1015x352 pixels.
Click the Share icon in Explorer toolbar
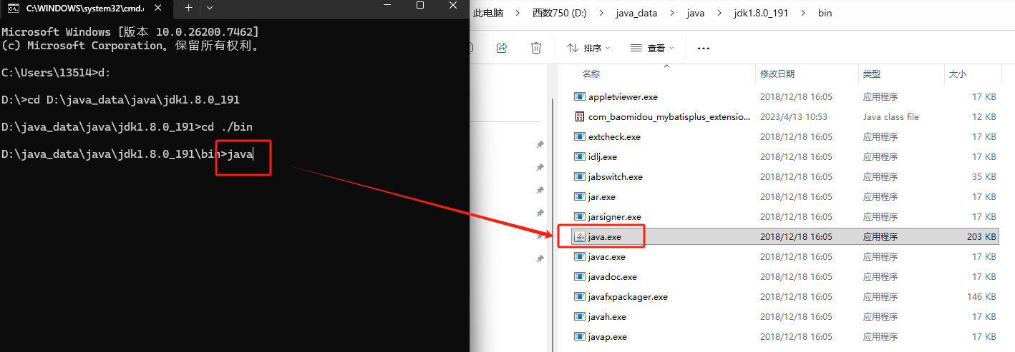pyautogui.click(x=502, y=48)
